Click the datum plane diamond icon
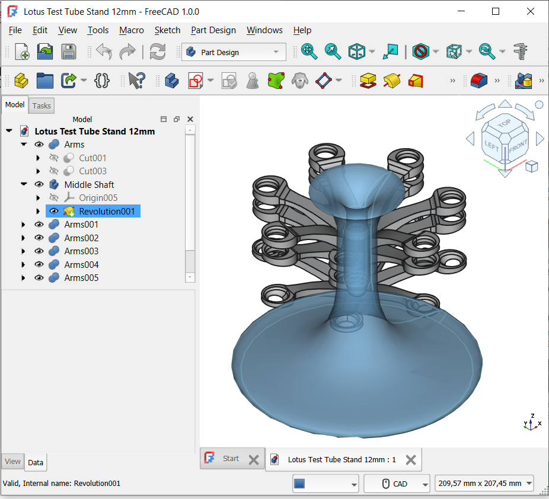This screenshot has width=549, height=499. 324,81
